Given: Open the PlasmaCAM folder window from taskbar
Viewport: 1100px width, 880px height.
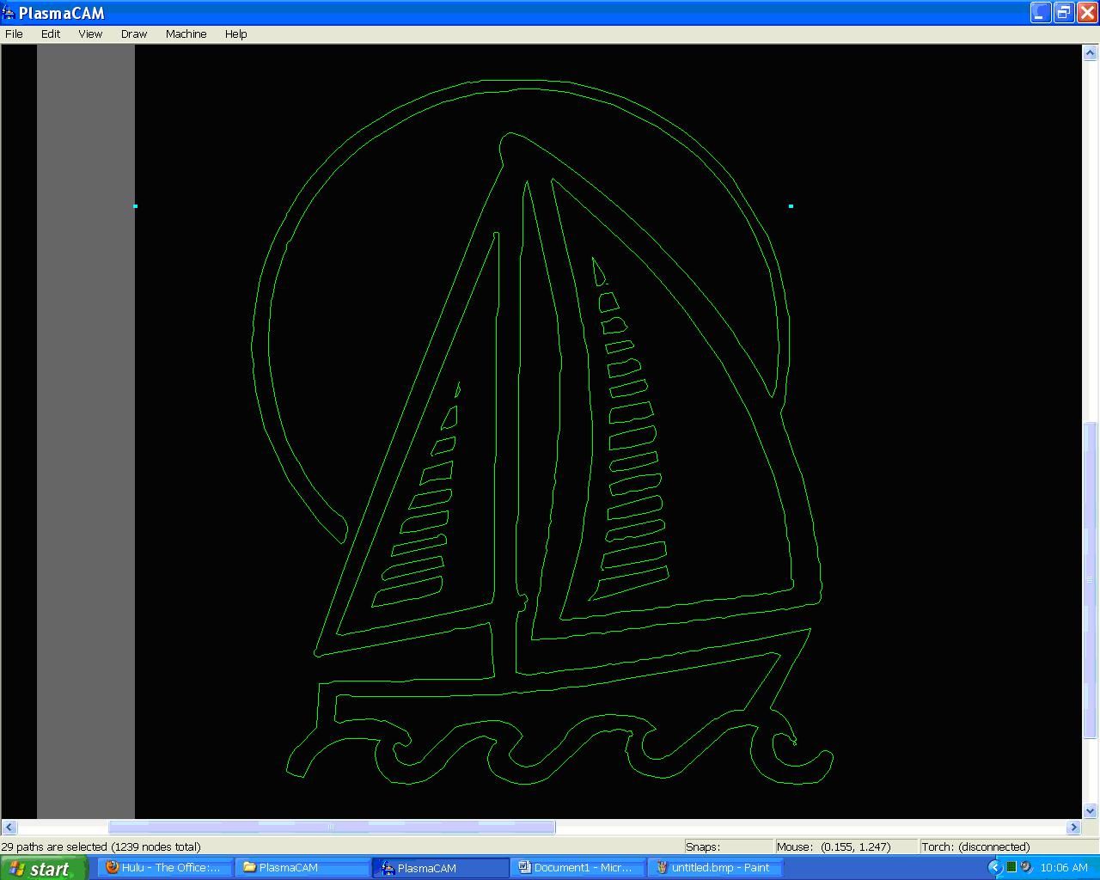Looking at the screenshot, I should coord(302,867).
